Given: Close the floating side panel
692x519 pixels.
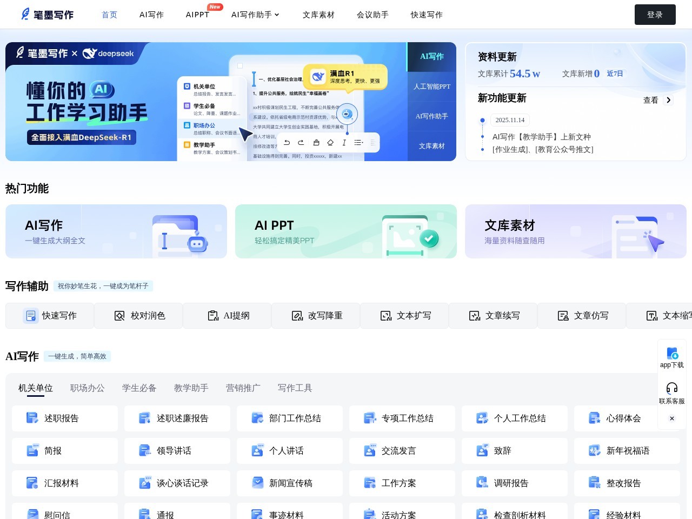Looking at the screenshot, I should click(672, 418).
